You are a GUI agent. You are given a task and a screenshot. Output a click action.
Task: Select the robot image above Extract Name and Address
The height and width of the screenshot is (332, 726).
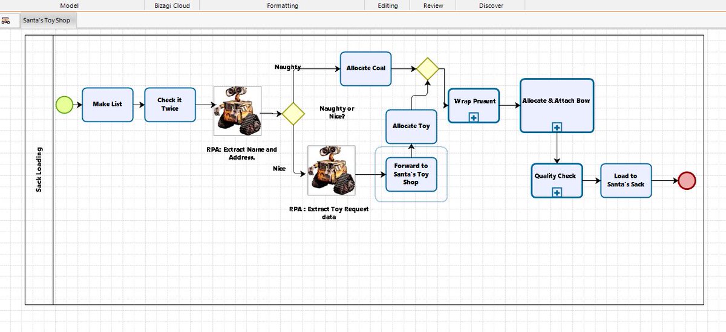[x=238, y=111]
